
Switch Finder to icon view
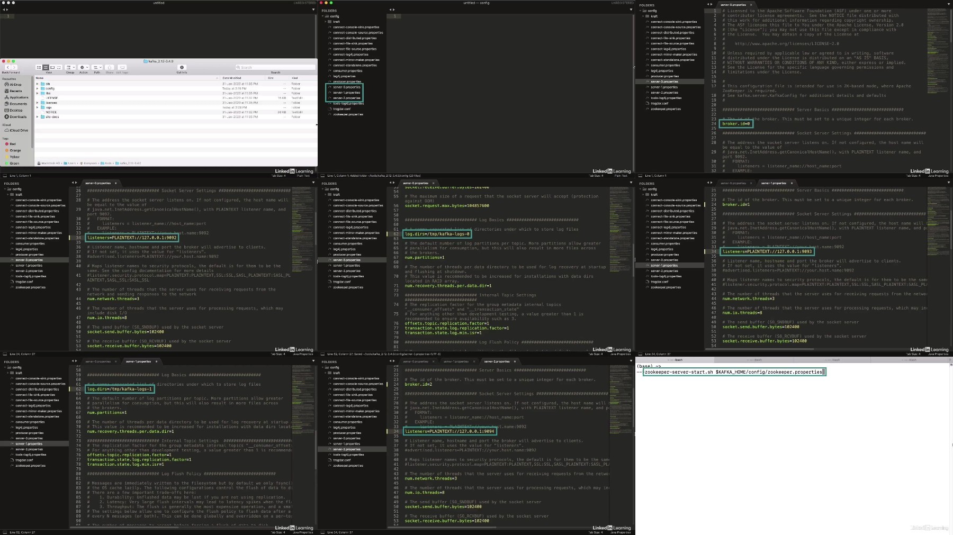point(39,67)
